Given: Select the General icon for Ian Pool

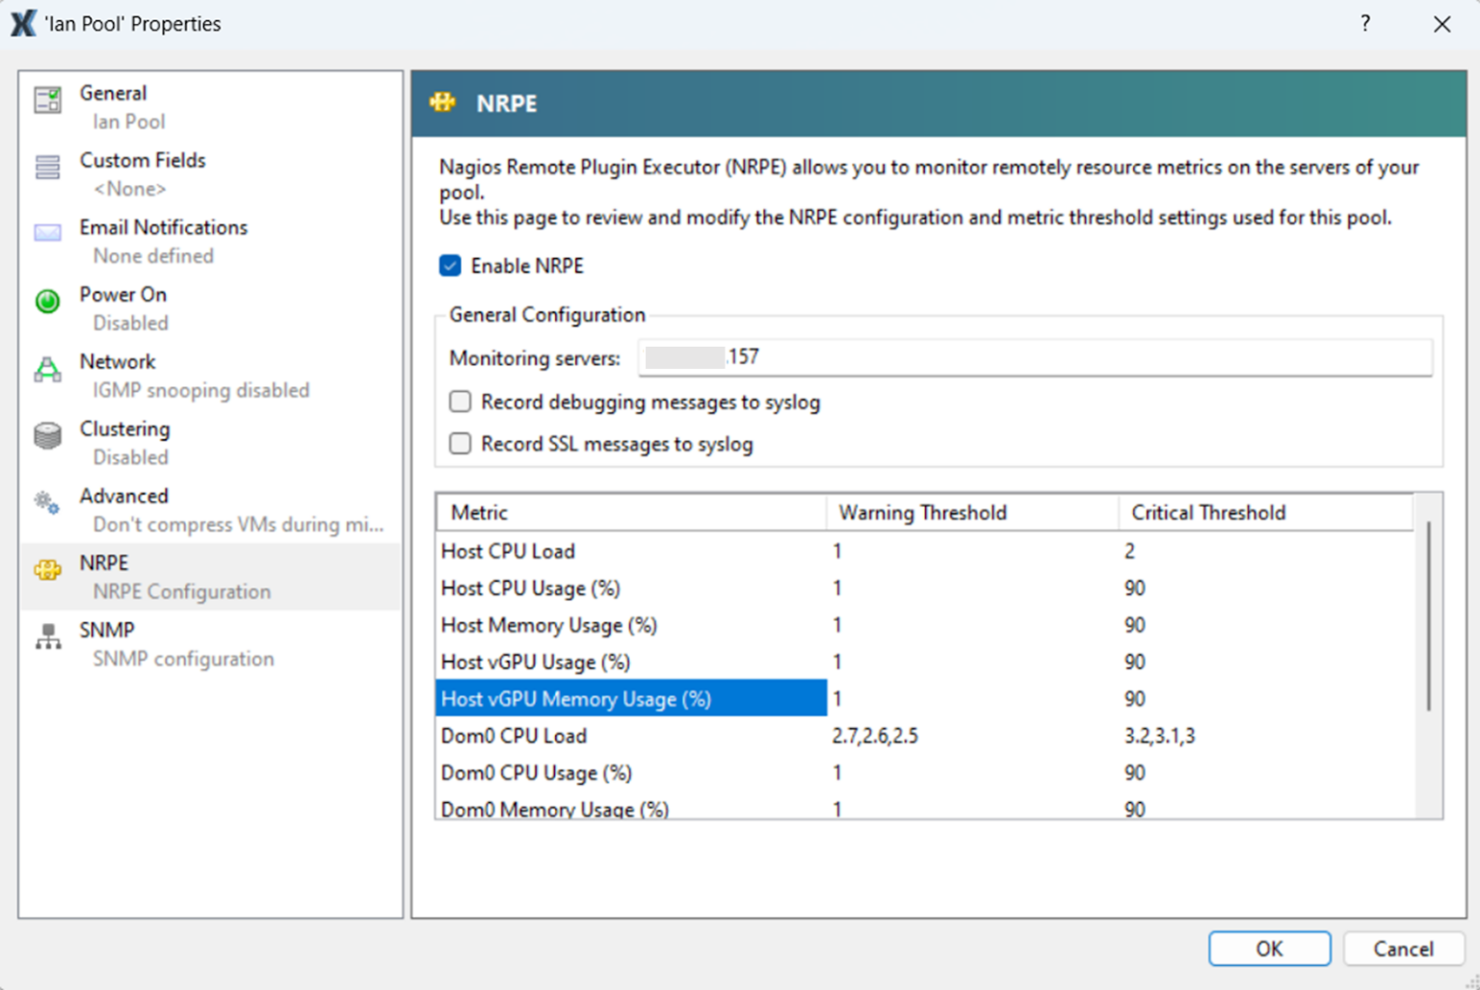Looking at the screenshot, I should pyautogui.click(x=46, y=99).
